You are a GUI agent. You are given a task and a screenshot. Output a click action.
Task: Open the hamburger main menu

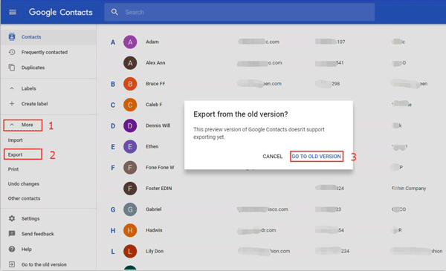[12, 12]
